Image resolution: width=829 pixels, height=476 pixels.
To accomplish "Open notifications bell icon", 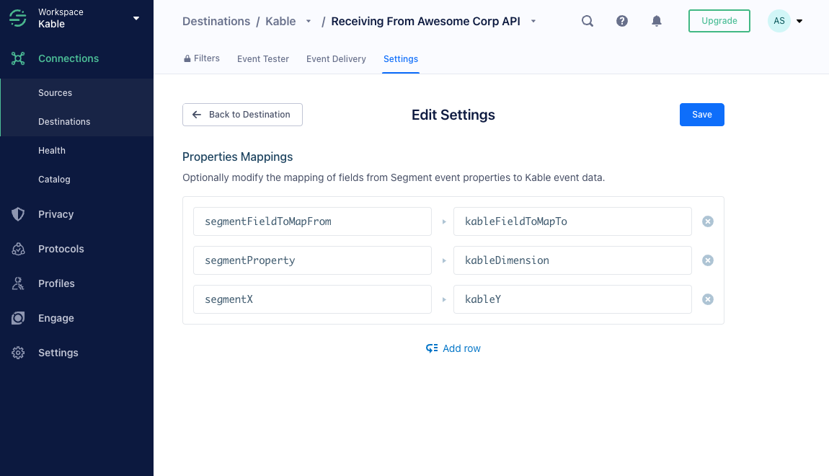I will 656,21.
